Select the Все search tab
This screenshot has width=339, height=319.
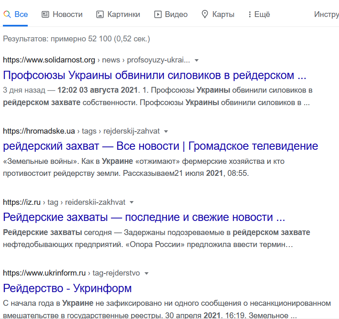pos(15,14)
